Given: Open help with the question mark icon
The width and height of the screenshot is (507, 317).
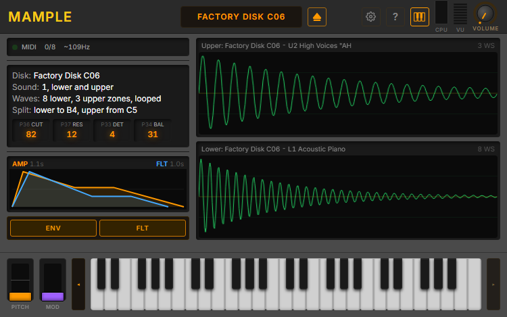Looking at the screenshot, I should 395,17.
